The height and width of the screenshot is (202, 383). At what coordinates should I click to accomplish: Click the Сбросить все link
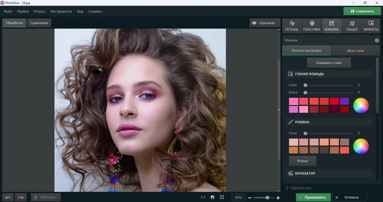tap(301, 188)
